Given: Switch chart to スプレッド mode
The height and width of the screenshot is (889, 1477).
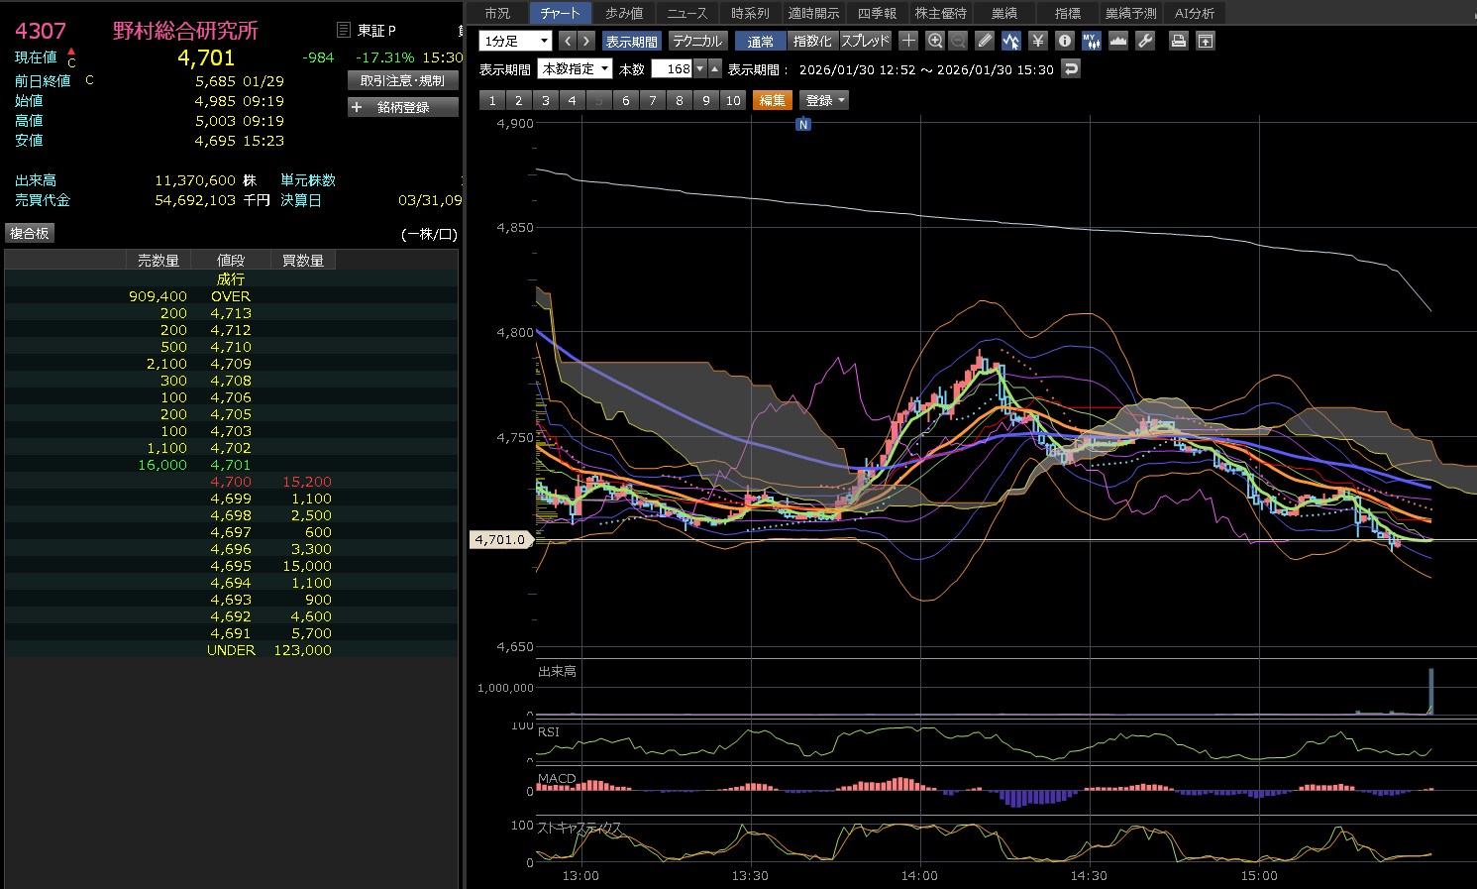Looking at the screenshot, I should click(865, 41).
